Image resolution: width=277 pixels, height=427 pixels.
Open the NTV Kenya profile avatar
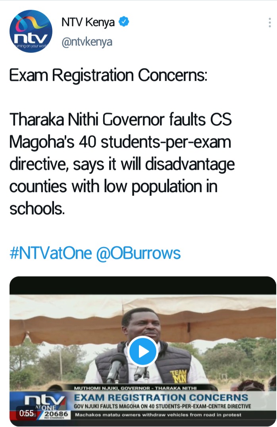pyautogui.click(x=31, y=31)
